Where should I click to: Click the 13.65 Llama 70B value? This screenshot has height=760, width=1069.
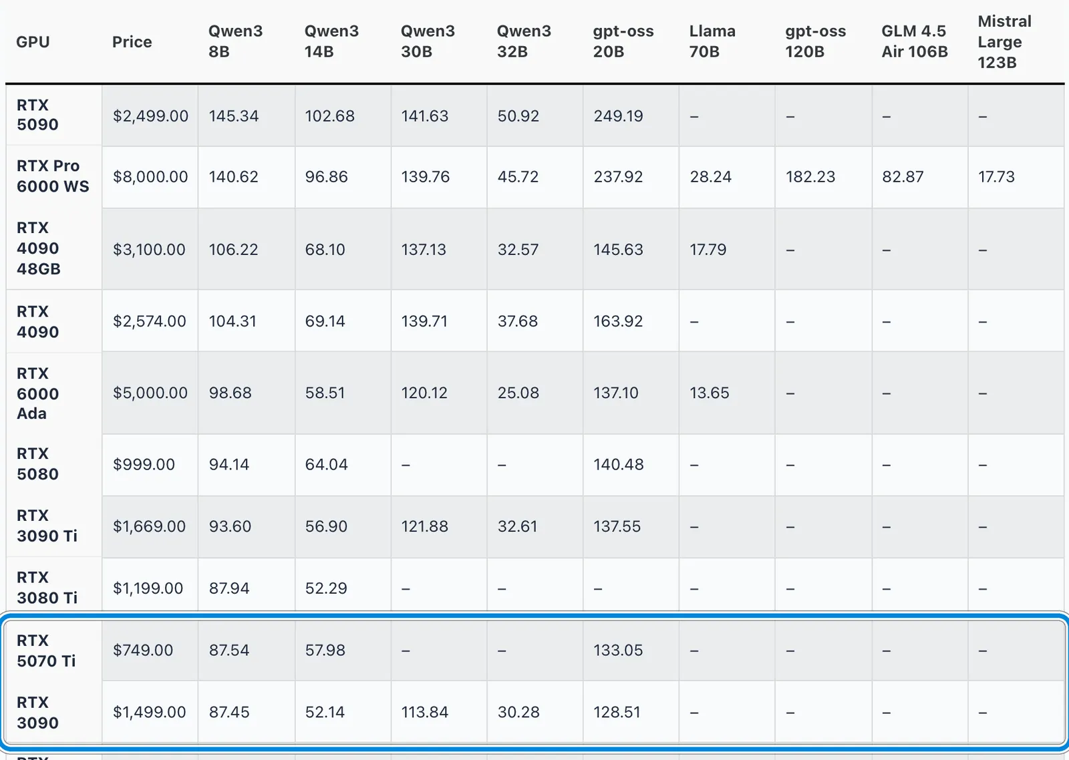710,393
